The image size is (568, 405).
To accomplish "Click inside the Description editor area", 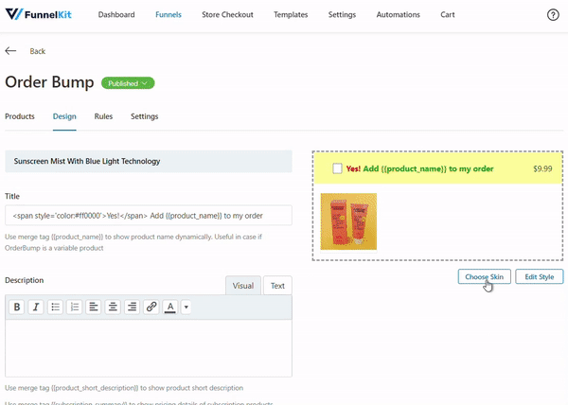I will pos(149,348).
